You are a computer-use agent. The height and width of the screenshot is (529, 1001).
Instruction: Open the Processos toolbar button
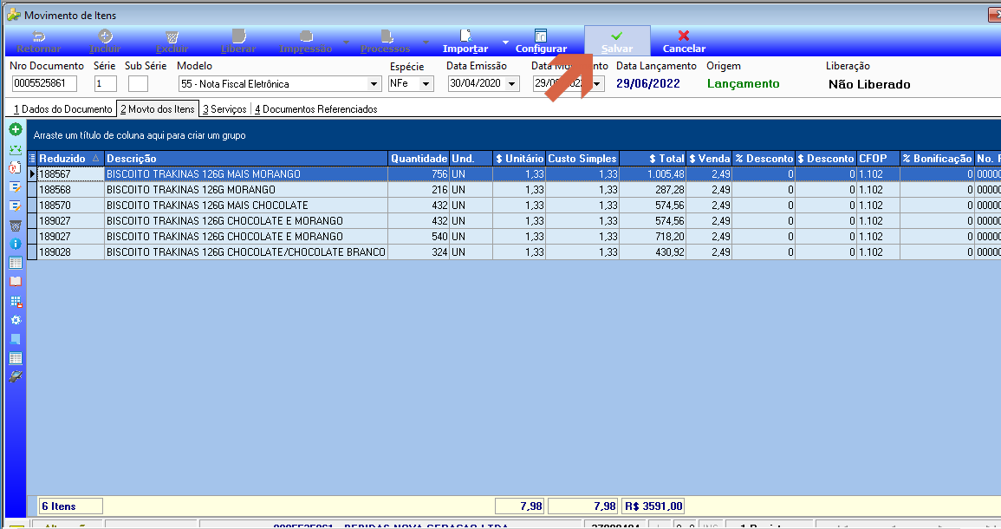click(385, 42)
